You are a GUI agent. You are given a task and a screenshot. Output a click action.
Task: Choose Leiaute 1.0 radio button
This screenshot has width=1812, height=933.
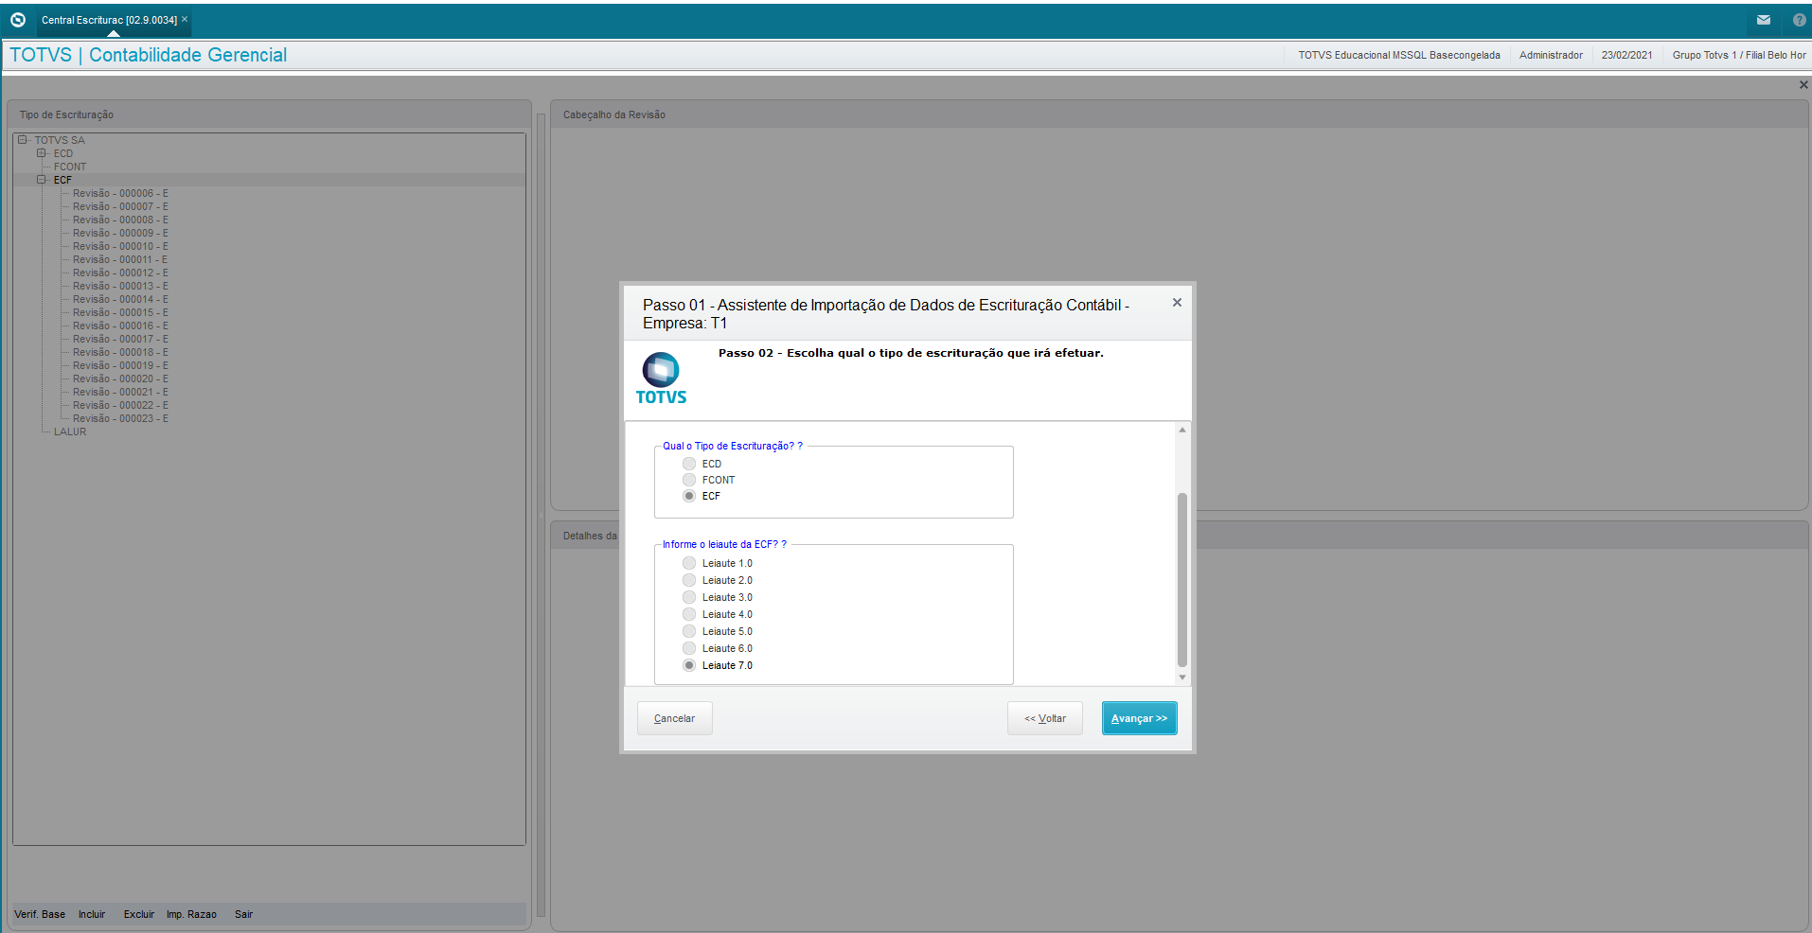pos(689,563)
